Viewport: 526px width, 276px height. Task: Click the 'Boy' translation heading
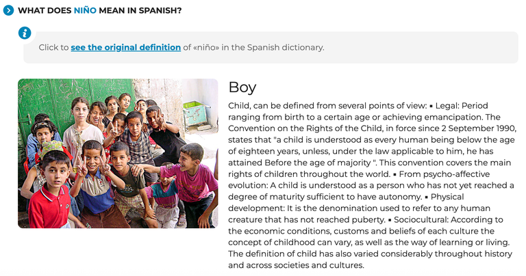[x=242, y=87]
